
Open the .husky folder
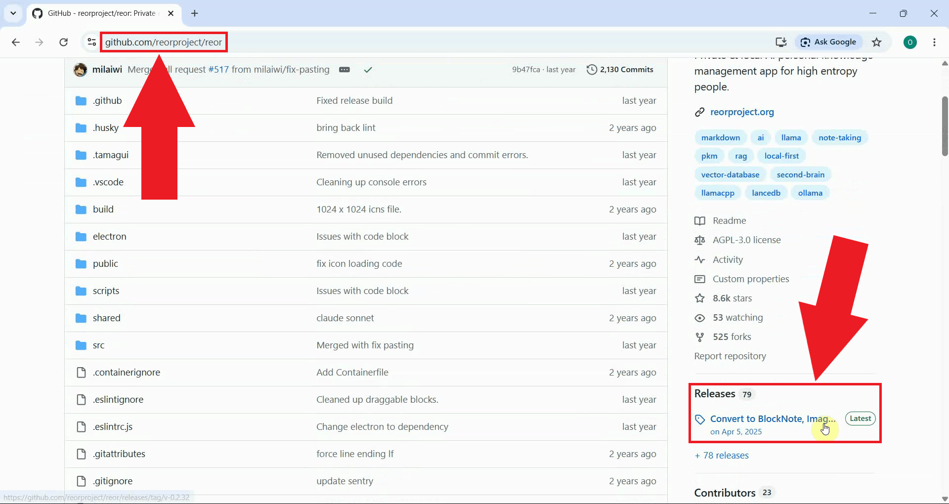click(106, 128)
